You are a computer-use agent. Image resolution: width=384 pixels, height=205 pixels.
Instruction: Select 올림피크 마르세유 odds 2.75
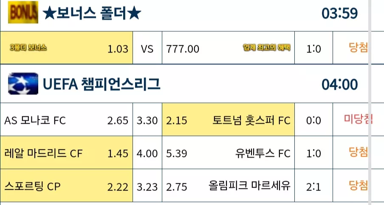pos(228,186)
